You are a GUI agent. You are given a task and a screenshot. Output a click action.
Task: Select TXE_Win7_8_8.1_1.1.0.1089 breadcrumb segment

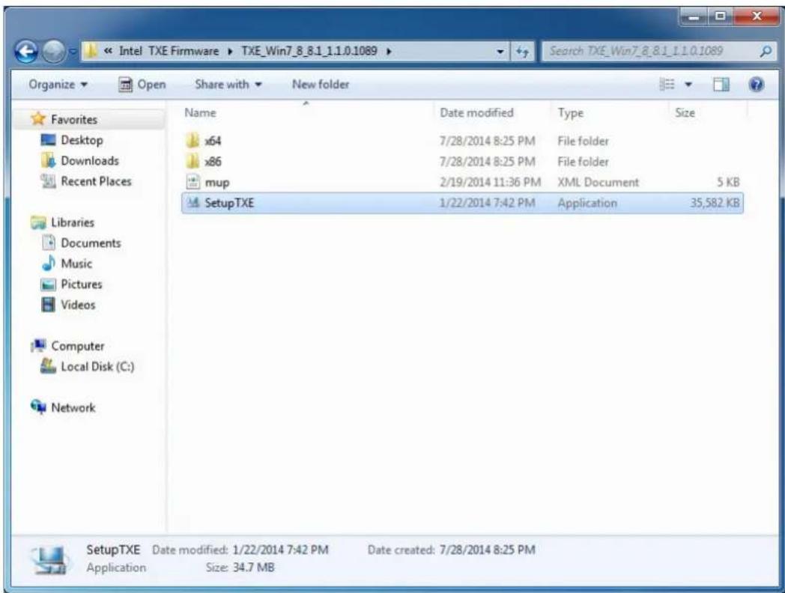click(309, 51)
